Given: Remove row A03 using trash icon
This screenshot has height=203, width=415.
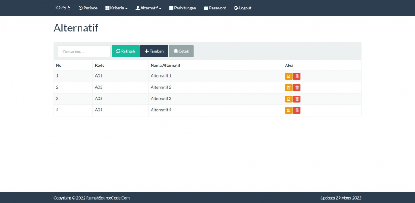Looking at the screenshot, I should point(296,99).
